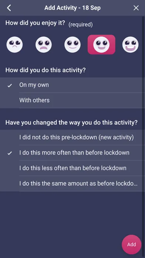Tap the pink Add button
The height and width of the screenshot is (258, 145).
(132, 245)
